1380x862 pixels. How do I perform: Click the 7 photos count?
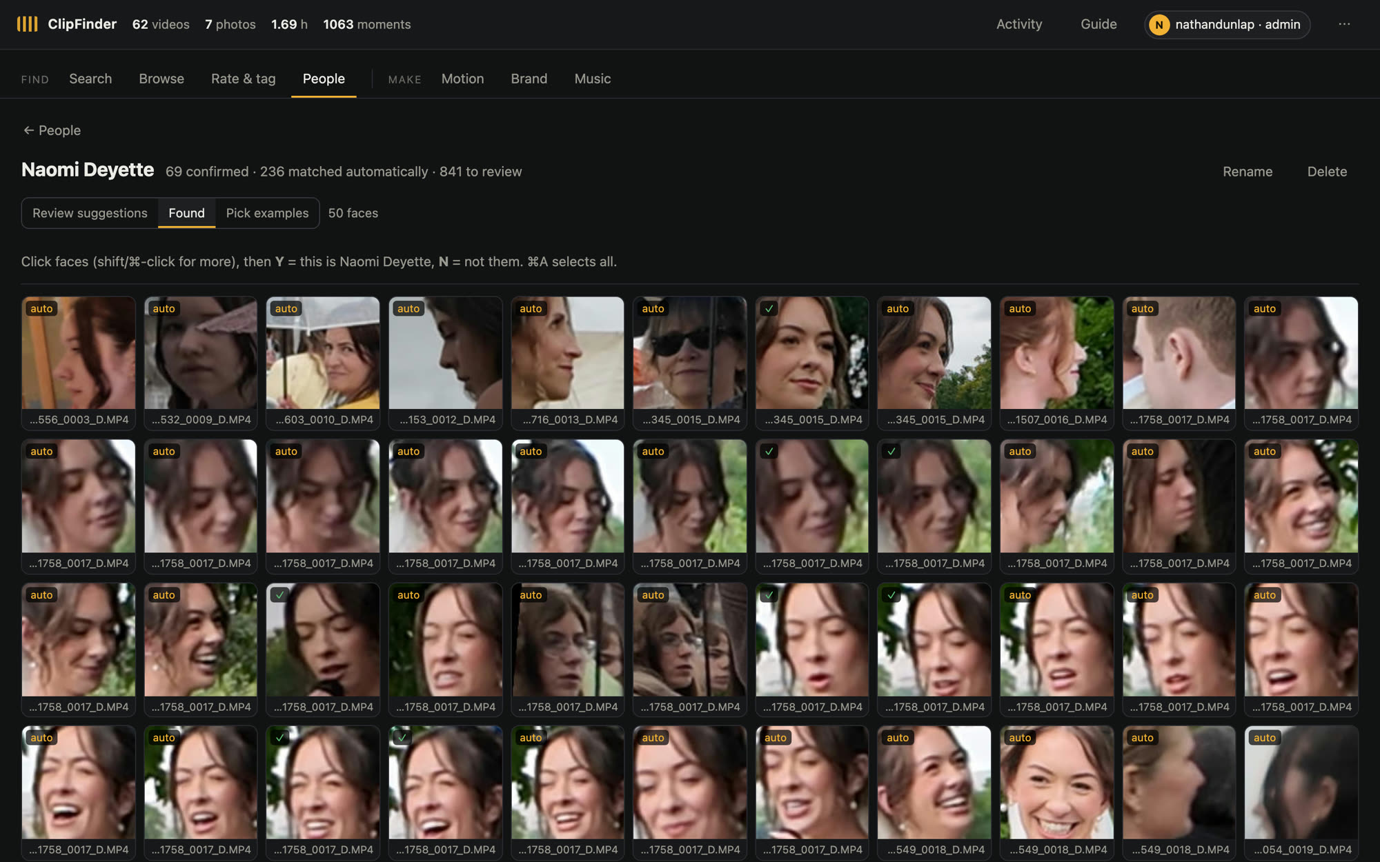click(x=230, y=24)
